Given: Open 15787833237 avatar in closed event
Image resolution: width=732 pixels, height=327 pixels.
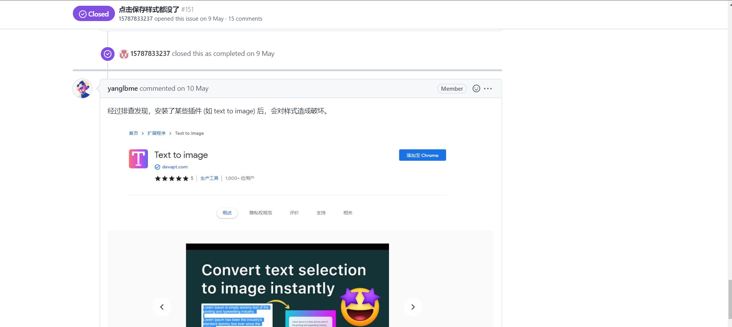Looking at the screenshot, I should pyautogui.click(x=124, y=54).
